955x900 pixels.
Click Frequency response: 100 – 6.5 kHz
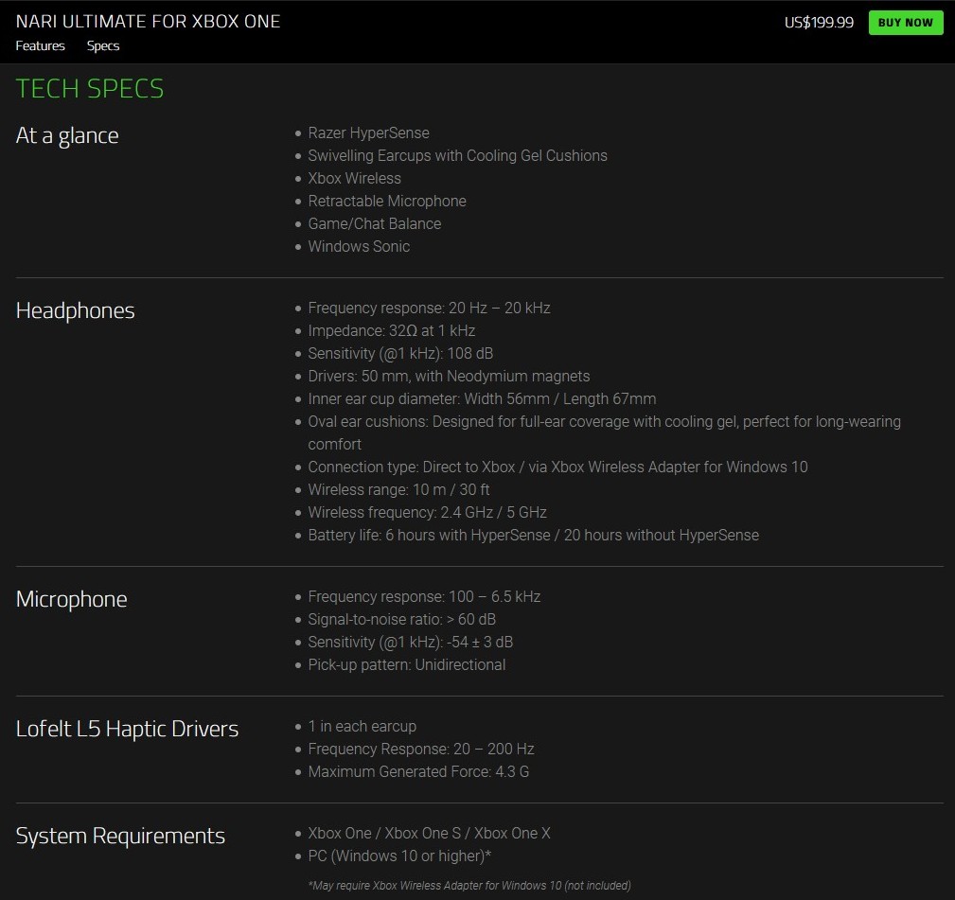point(424,597)
